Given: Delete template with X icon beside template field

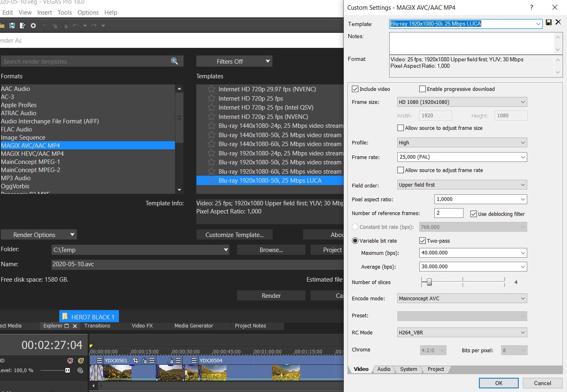Looking at the screenshot, I should point(558,22).
